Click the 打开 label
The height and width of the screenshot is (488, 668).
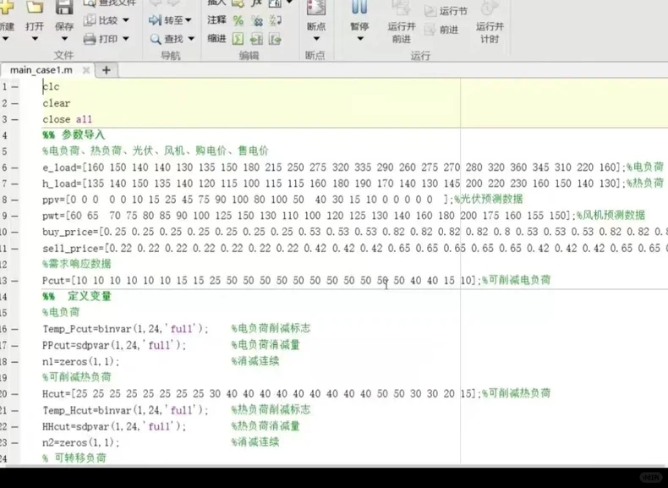[x=35, y=26]
